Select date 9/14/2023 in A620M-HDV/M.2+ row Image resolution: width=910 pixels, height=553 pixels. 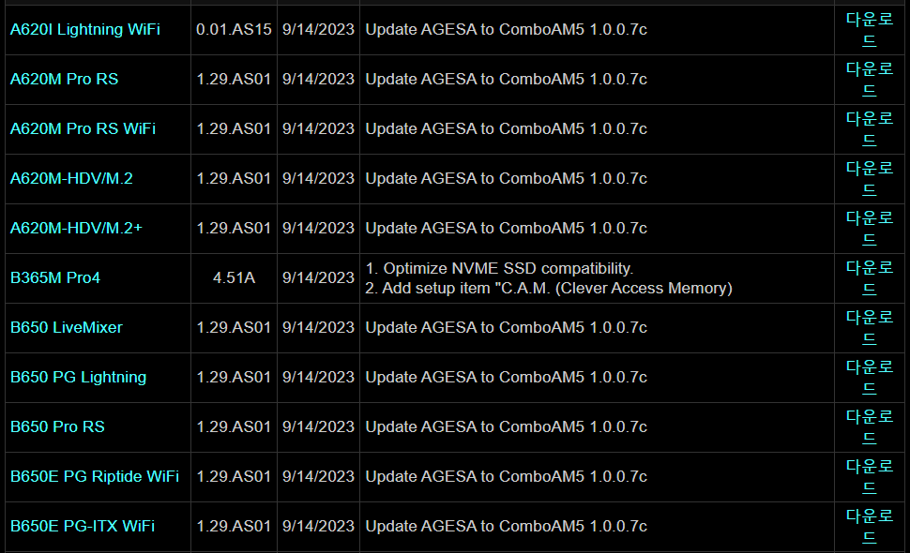tap(319, 229)
